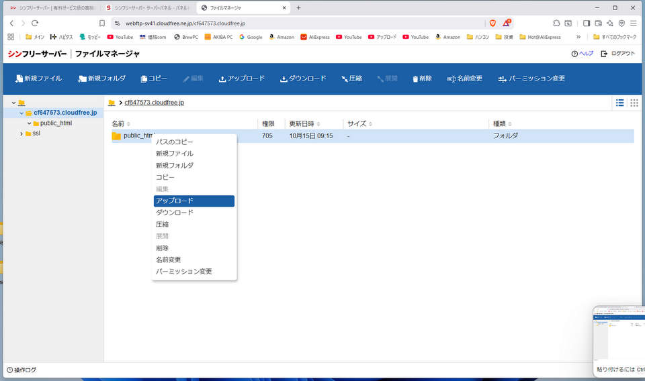
Task: Open the ヘルプ help link
Action: [582, 54]
